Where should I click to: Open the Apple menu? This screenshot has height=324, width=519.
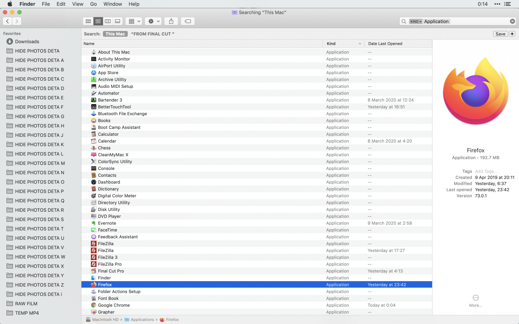click(x=10, y=4)
